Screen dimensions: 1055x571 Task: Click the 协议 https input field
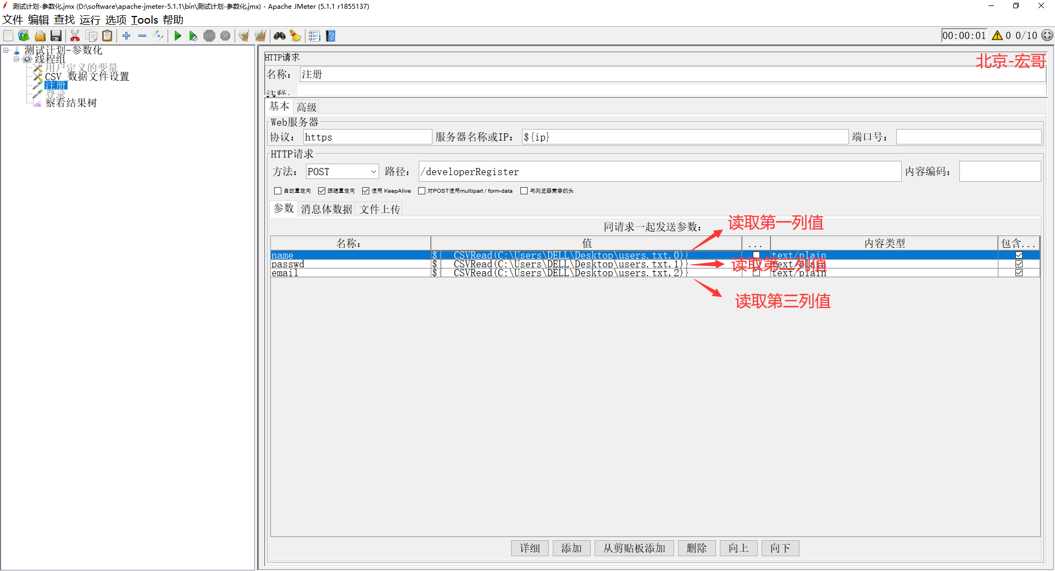pos(368,137)
